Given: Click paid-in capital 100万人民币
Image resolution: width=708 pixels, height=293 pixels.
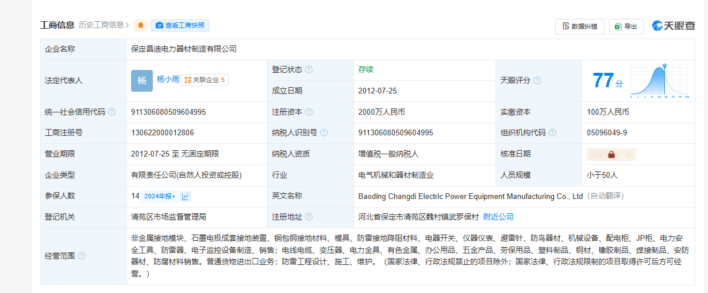Looking at the screenshot, I should tap(608, 112).
